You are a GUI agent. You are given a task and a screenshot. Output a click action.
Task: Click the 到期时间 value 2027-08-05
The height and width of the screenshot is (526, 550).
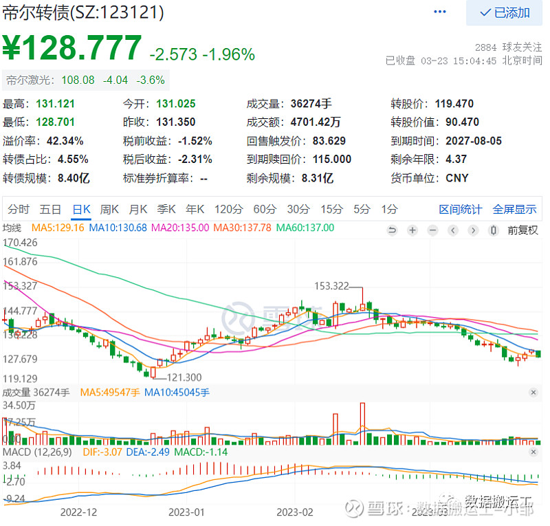click(x=474, y=141)
